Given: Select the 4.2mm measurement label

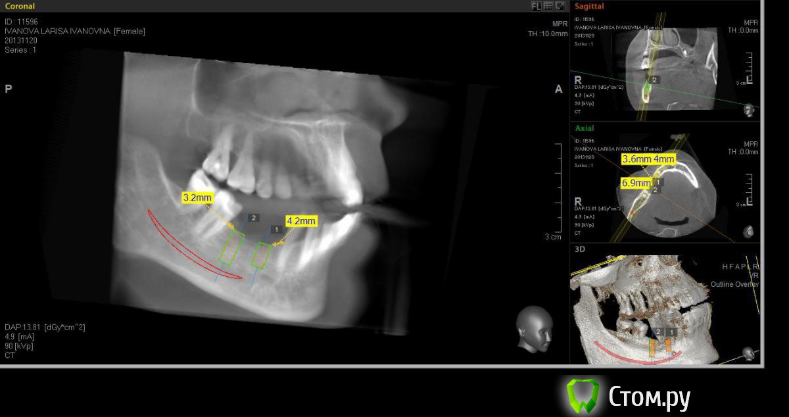Looking at the screenshot, I should [x=300, y=221].
